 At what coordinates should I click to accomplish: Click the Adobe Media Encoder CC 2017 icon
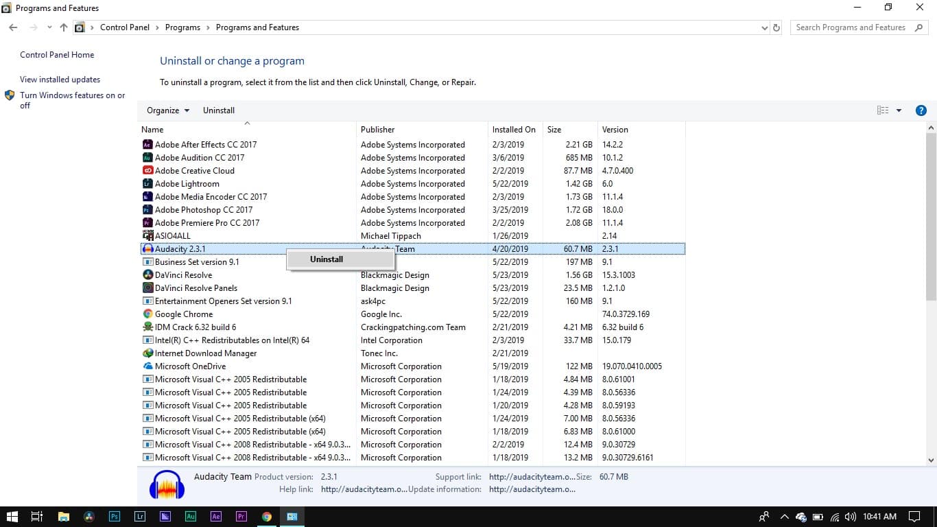147,197
